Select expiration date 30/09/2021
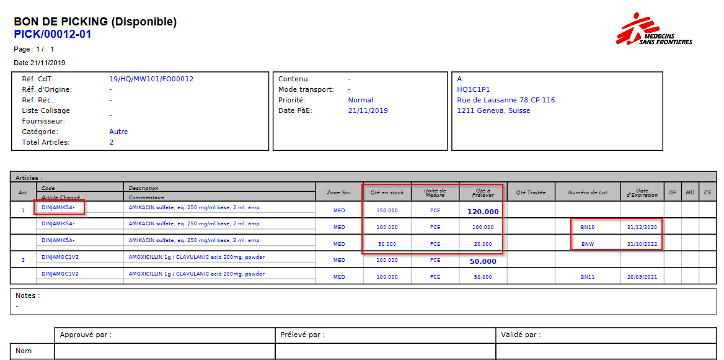 pyautogui.click(x=642, y=277)
